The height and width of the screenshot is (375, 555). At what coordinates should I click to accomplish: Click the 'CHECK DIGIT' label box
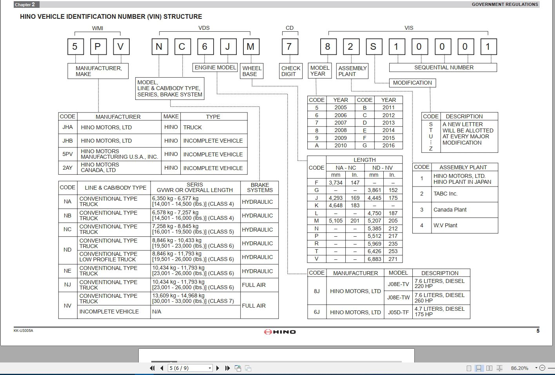[x=290, y=71]
